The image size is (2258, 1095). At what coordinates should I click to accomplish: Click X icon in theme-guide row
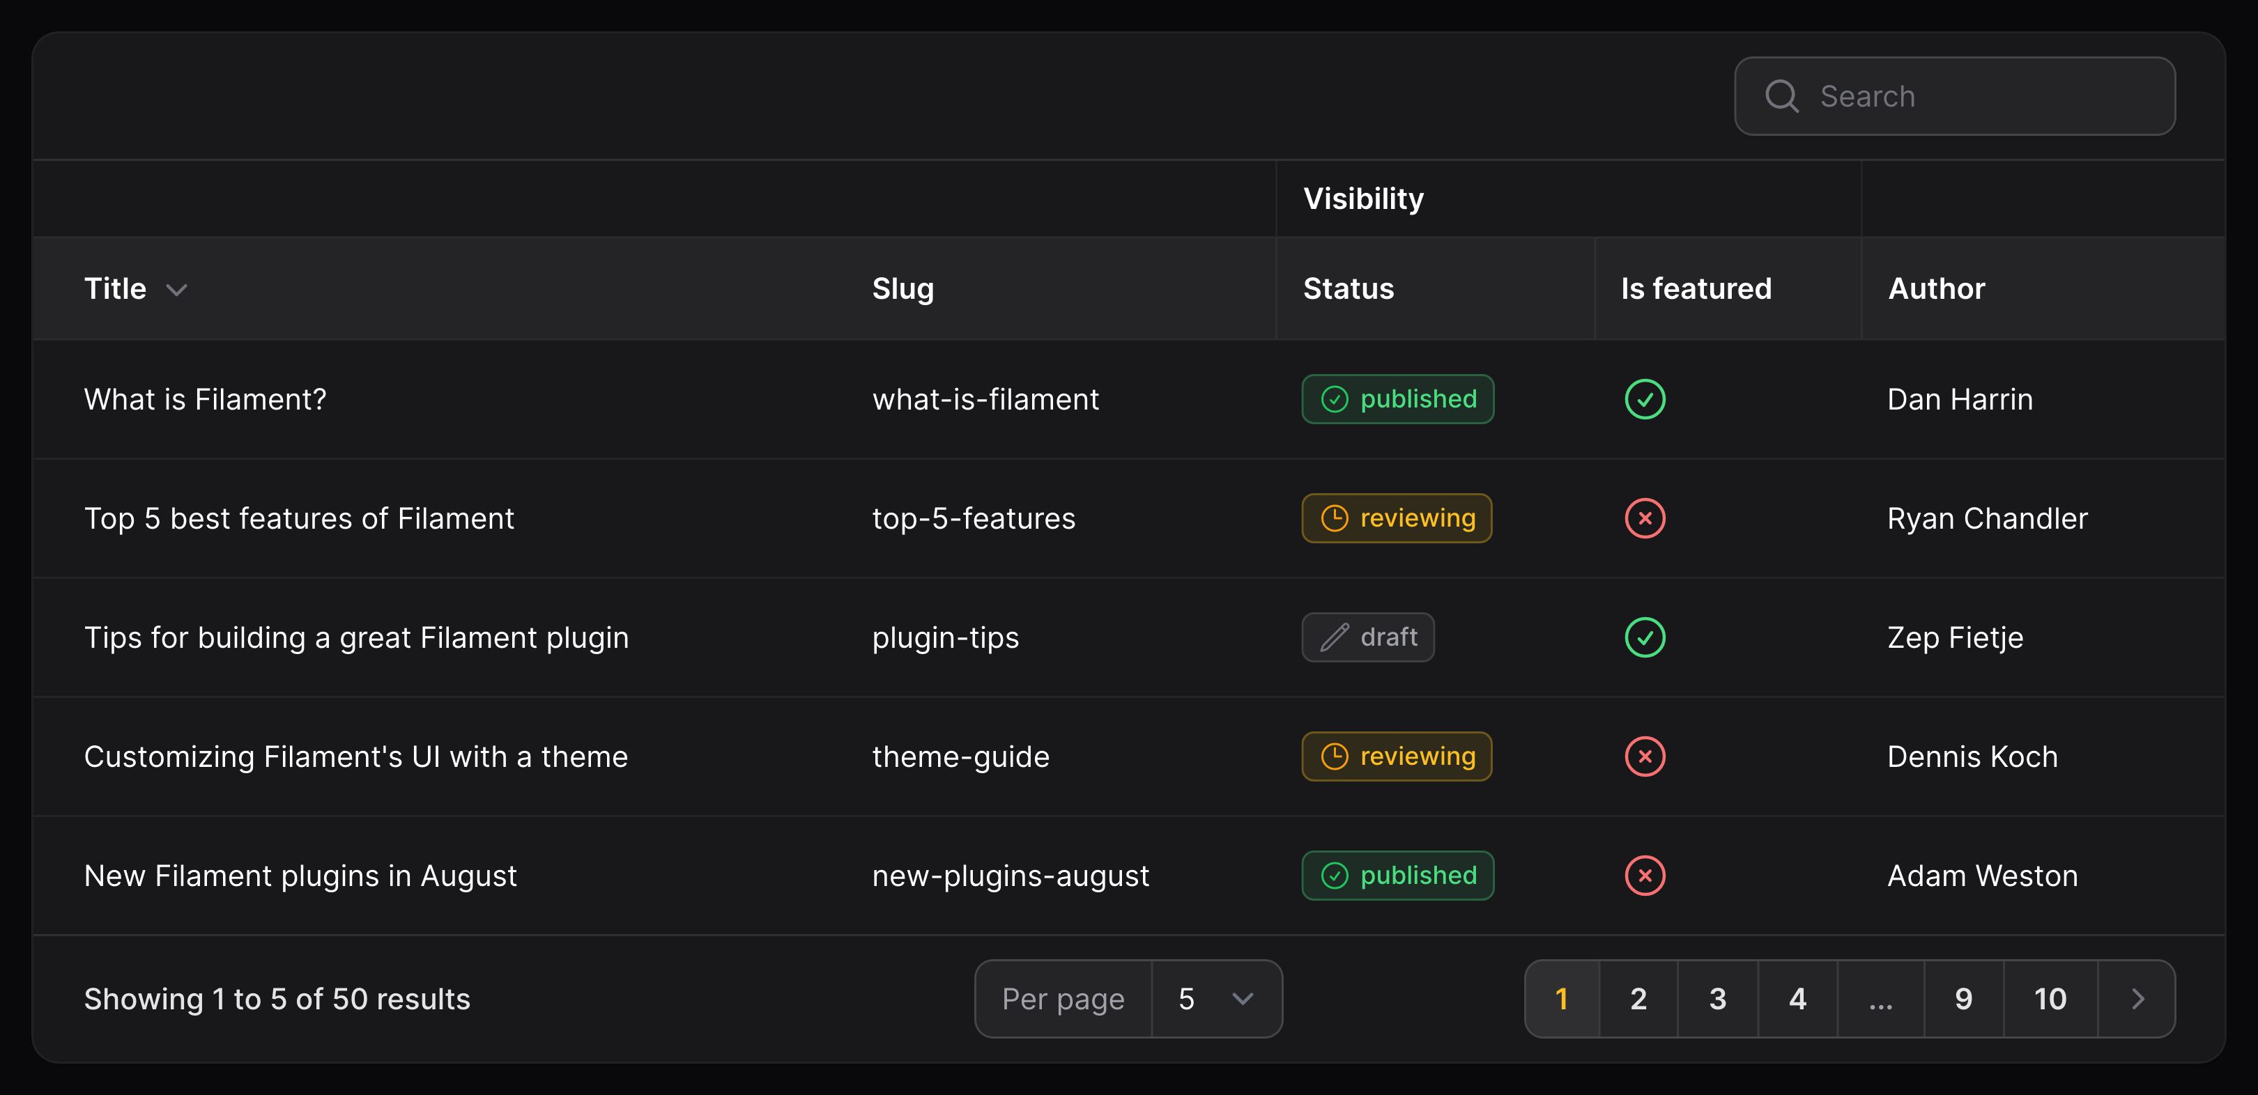point(1645,757)
